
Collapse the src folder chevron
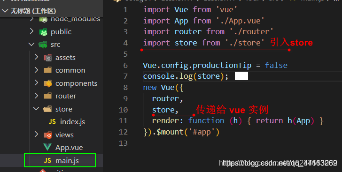tap(31, 45)
